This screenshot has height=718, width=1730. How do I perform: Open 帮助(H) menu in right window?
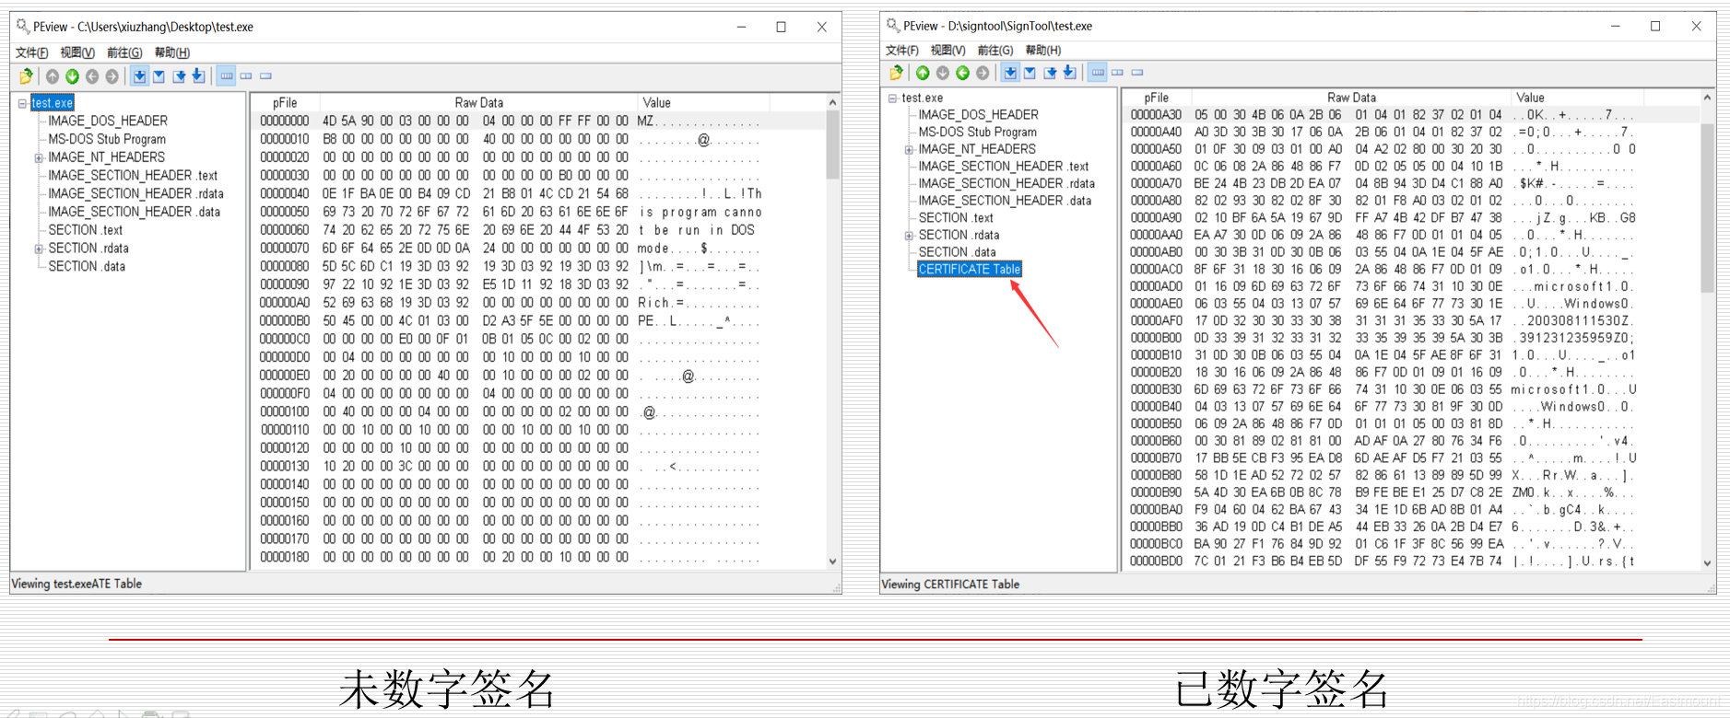click(x=1043, y=50)
